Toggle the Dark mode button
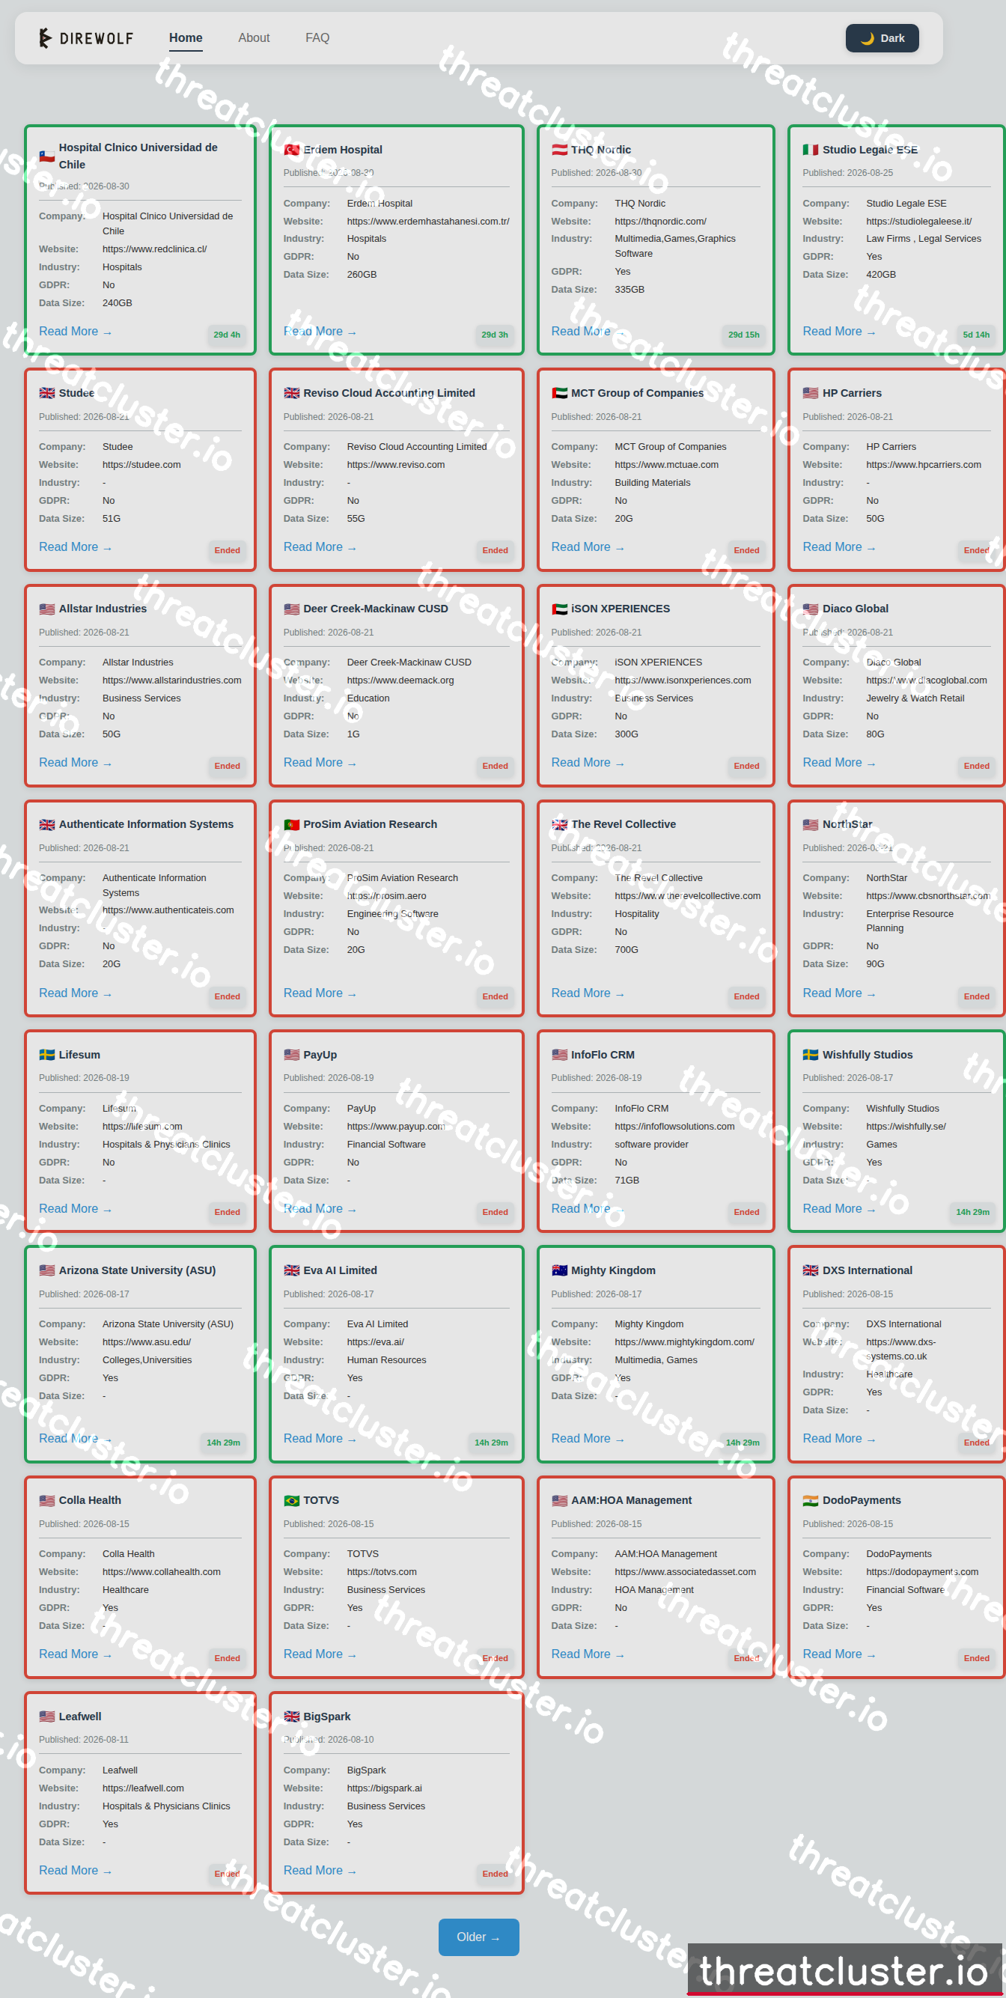Image resolution: width=1006 pixels, height=1998 pixels. 882,38
